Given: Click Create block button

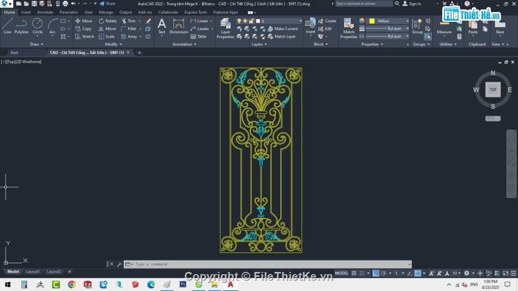Looking at the screenshot, I should (x=327, y=21).
